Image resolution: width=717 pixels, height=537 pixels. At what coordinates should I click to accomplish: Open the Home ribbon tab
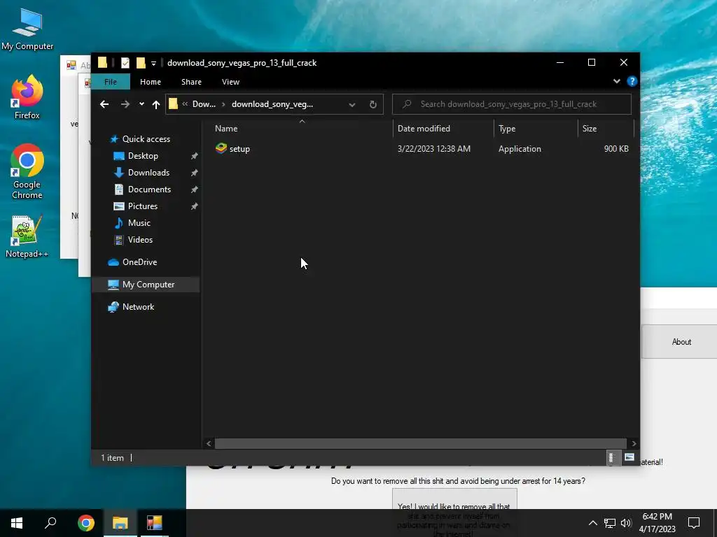point(151,82)
